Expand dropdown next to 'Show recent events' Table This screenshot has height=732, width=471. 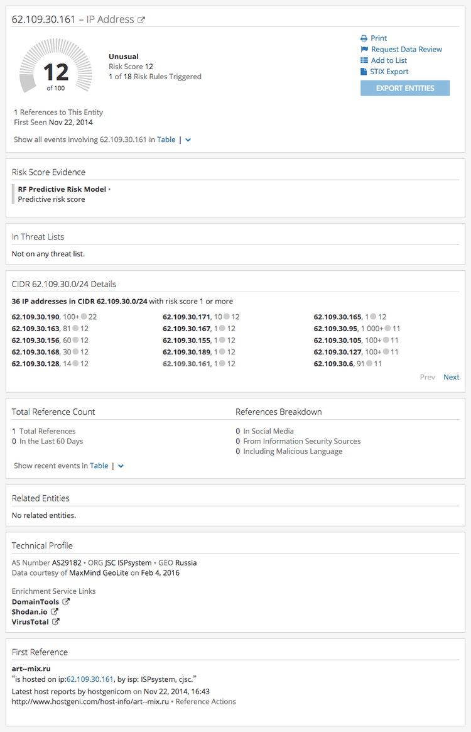121,466
